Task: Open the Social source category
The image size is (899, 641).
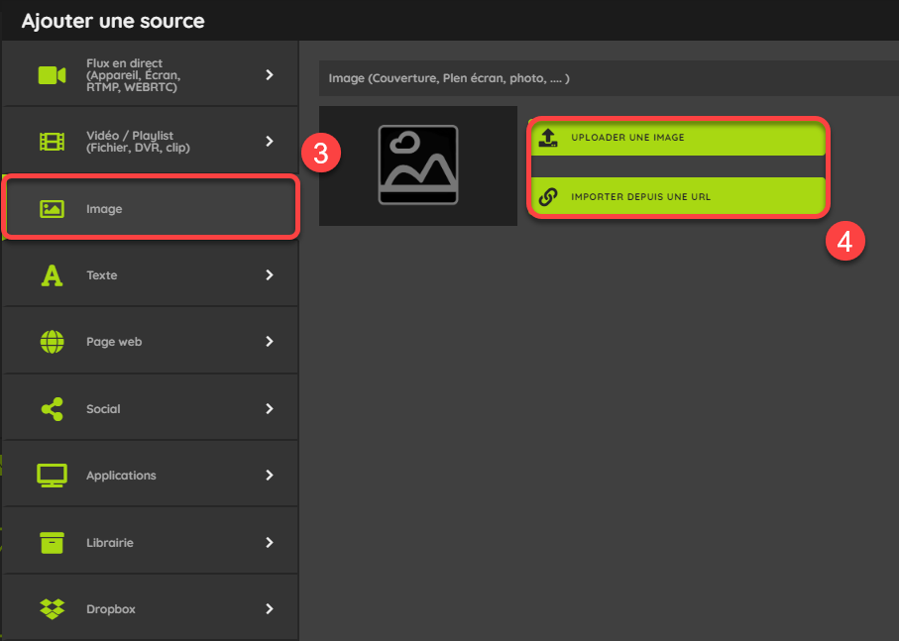Action: click(x=151, y=408)
